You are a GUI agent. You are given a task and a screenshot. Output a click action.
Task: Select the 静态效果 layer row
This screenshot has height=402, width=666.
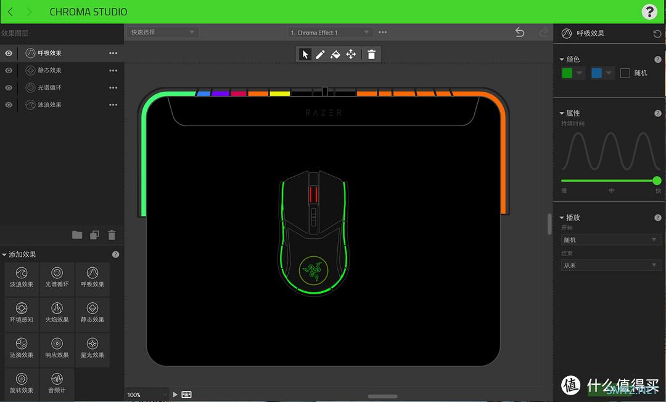pyautogui.click(x=62, y=70)
